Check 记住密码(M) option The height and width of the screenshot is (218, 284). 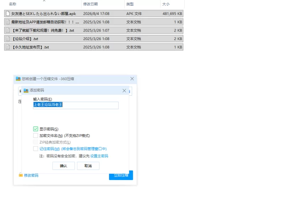click(x=35, y=149)
